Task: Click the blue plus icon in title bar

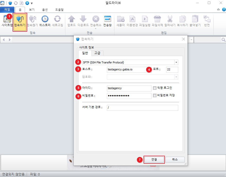Action: pos(27,3)
